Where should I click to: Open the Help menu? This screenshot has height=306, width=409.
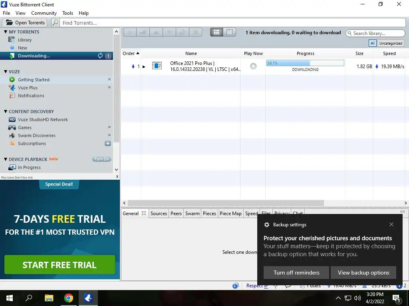tap(83, 13)
